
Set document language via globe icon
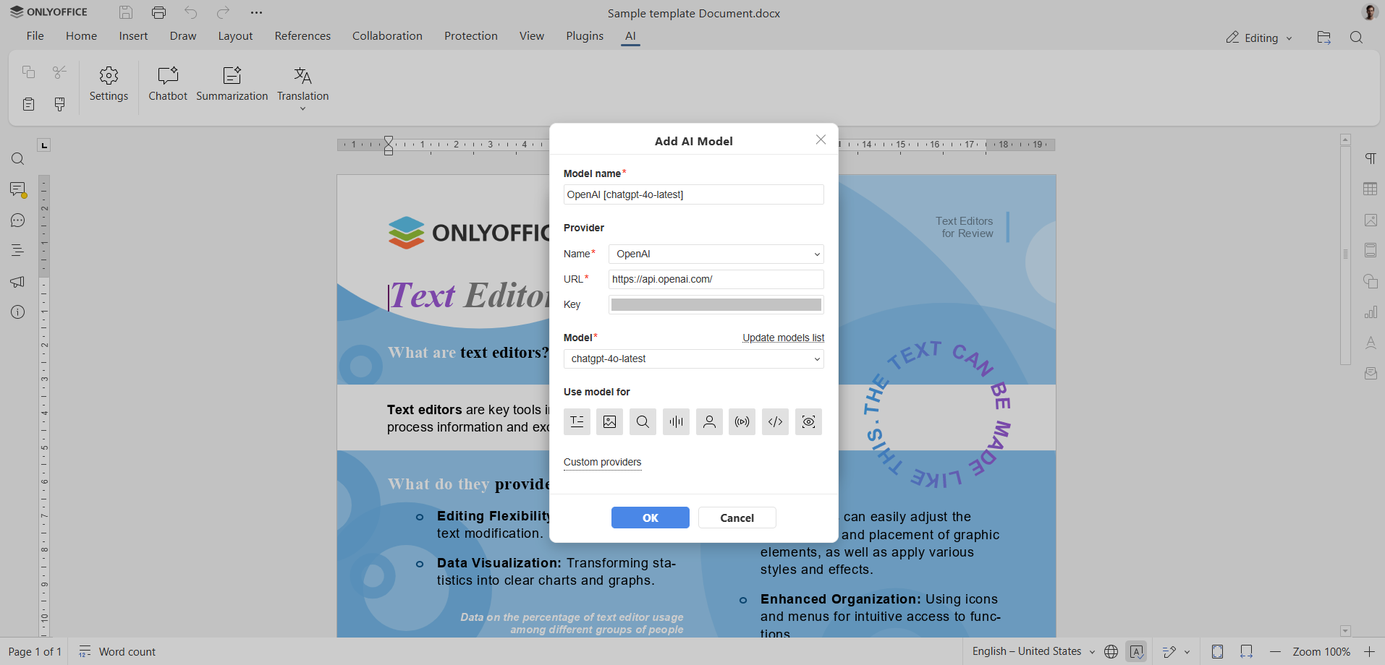[x=1111, y=652]
